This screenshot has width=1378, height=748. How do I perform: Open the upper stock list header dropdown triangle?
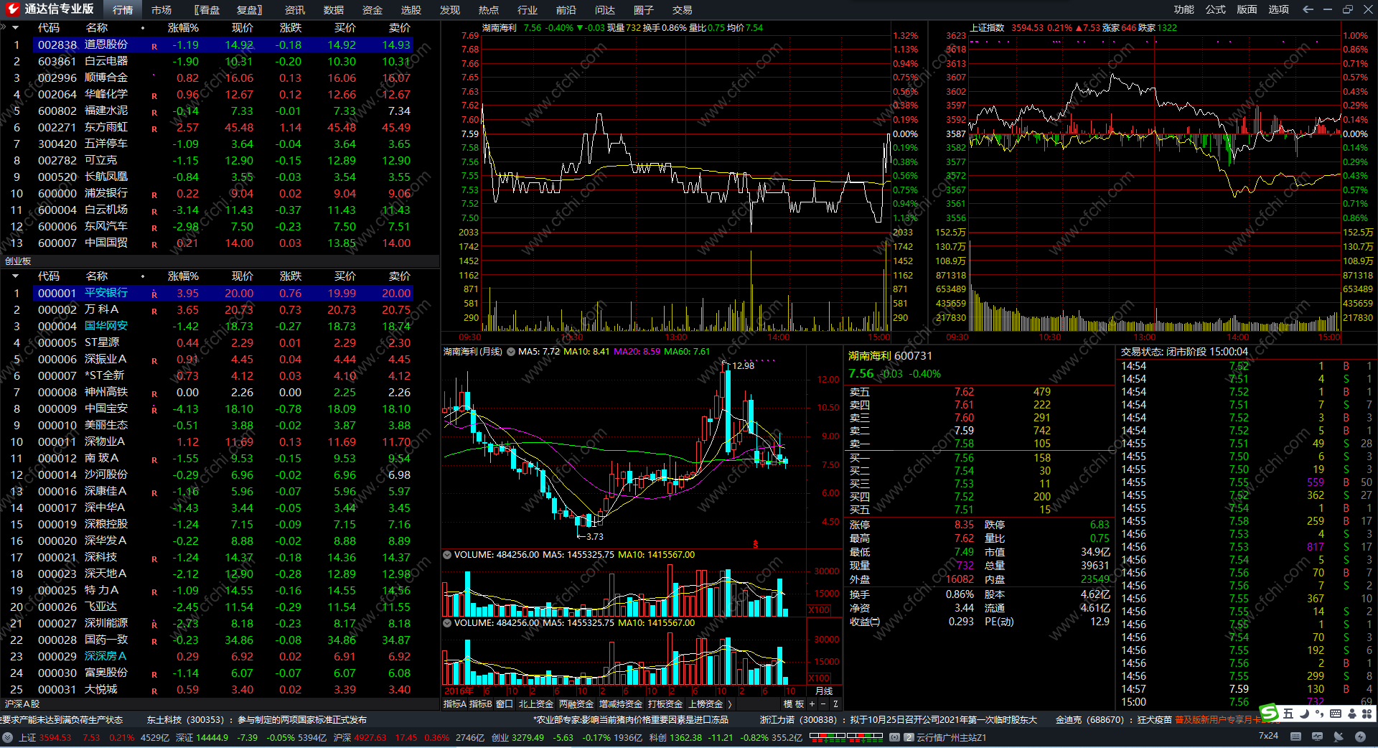[16, 28]
